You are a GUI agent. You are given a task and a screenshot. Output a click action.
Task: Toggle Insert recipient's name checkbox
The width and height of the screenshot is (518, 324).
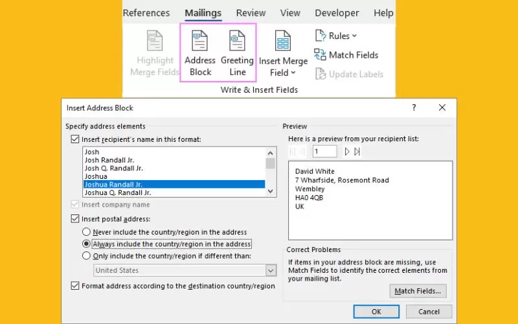click(75, 139)
